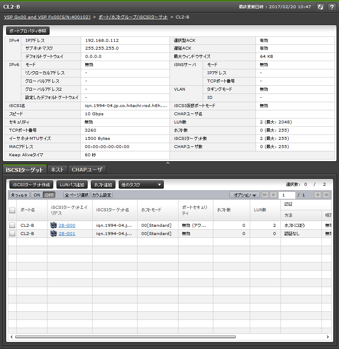Switch to the ホスト tab
The image size is (339, 349).
click(57, 169)
